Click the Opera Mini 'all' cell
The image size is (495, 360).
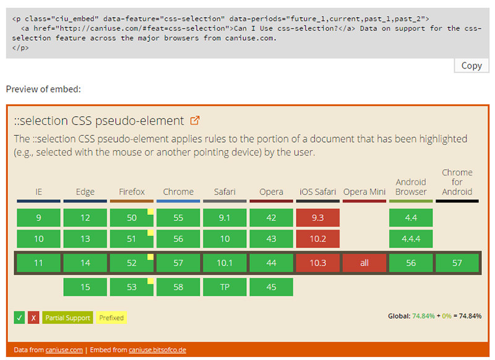click(x=364, y=262)
